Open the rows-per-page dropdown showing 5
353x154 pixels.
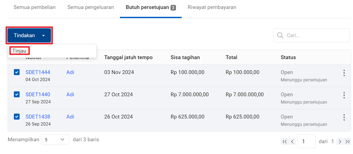[x=55, y=140]
